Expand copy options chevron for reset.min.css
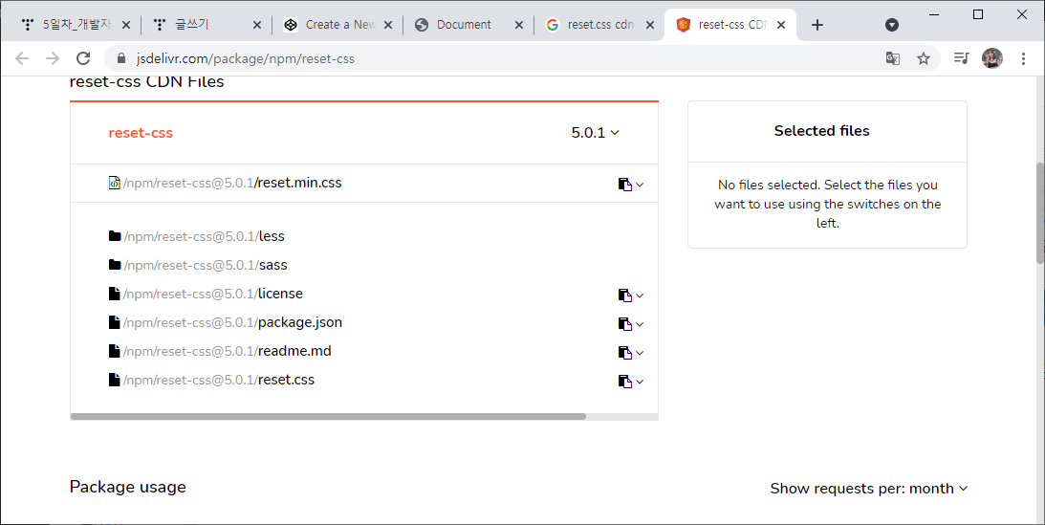Viewport: 1045px width, 525px height. [x=640, y=185]
